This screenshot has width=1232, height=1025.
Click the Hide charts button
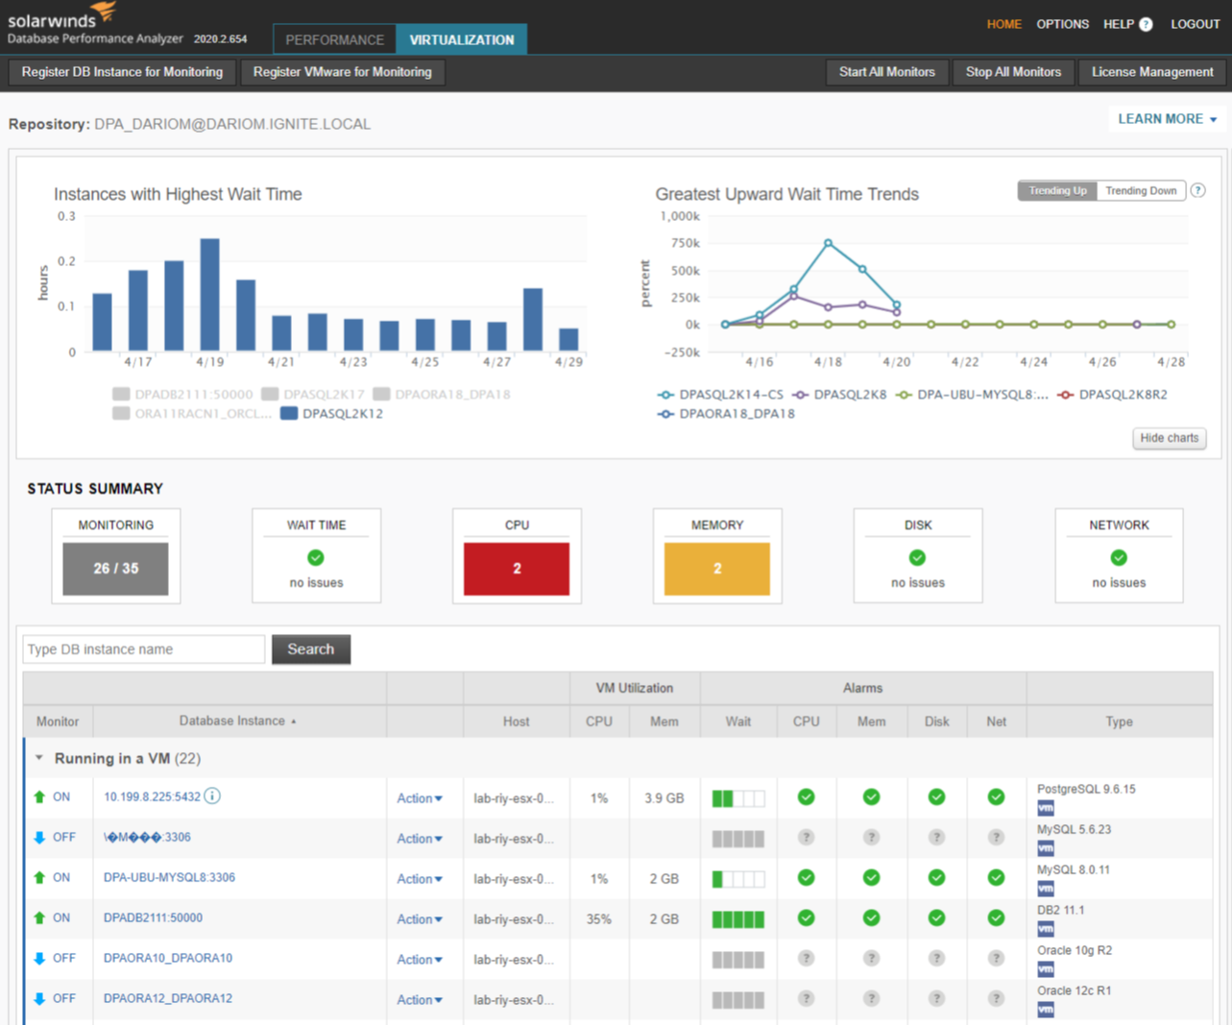pos(1169,438)
